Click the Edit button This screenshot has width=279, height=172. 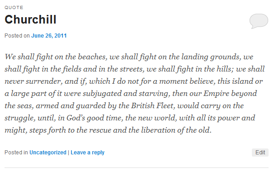pyautogui.click(x=260, y=153)
